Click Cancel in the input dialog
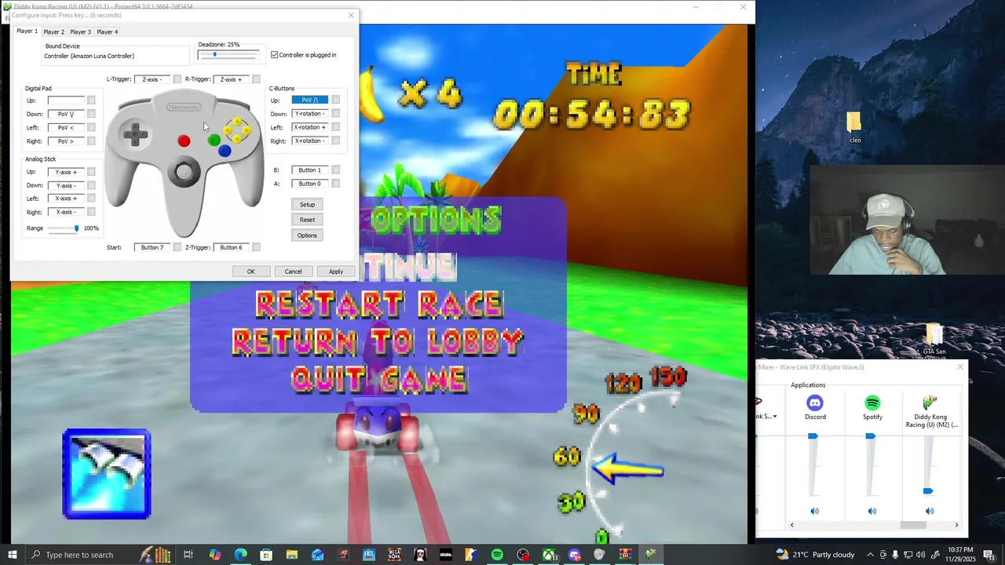The height and width of the screenshot is (565, 1005). 293,272
